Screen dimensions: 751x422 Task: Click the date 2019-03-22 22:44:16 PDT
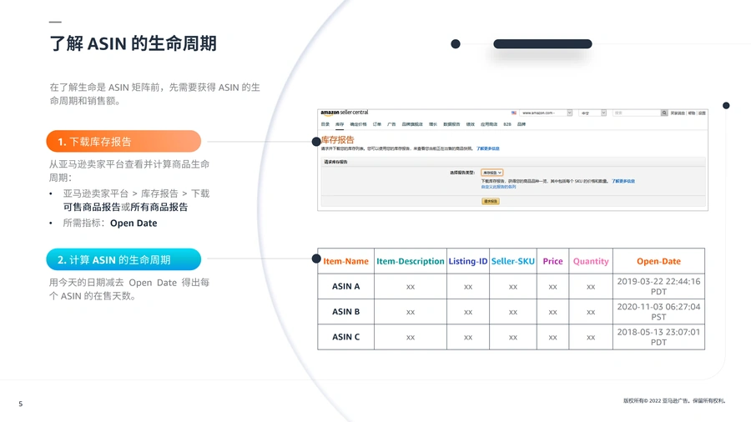pyautogui.click(x=658, y=287)
